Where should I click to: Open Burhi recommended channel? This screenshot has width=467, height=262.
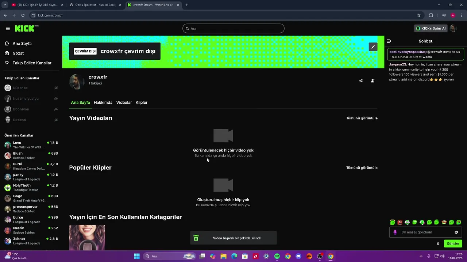tap(31, 166)
